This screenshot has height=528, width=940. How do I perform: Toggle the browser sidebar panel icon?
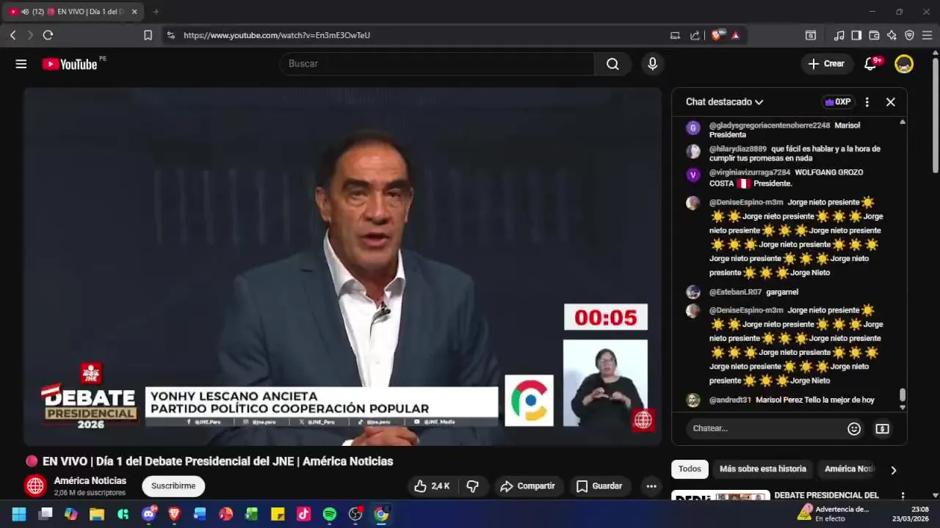[x=856, y=35]
